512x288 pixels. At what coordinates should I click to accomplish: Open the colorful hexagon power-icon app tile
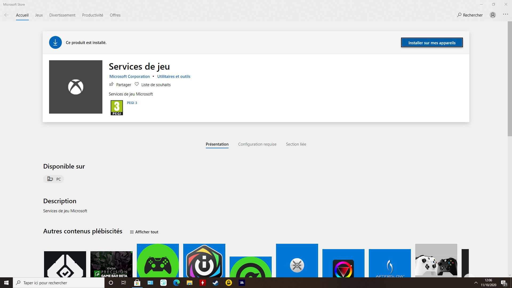tap(204, 261)
